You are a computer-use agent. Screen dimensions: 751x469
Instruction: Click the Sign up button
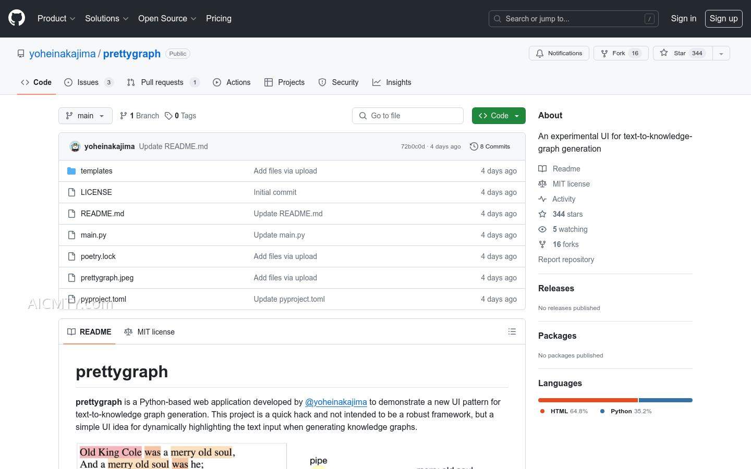723,18
